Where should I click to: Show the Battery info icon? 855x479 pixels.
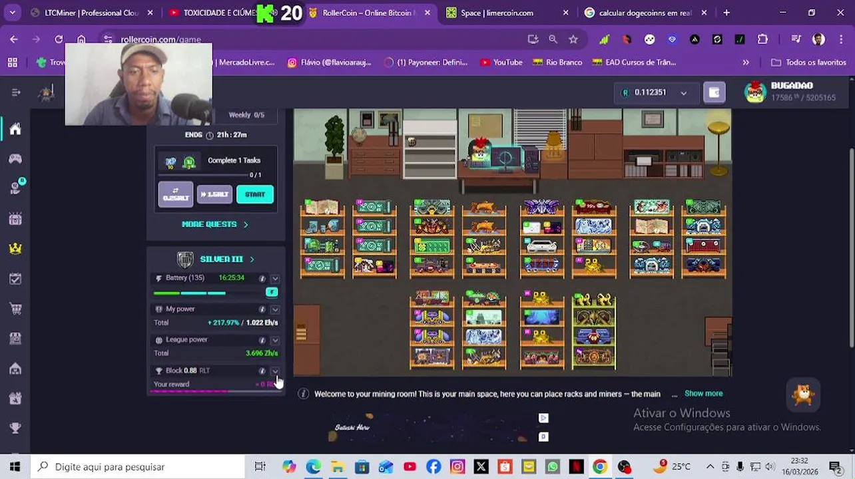[x=262, y=278]
